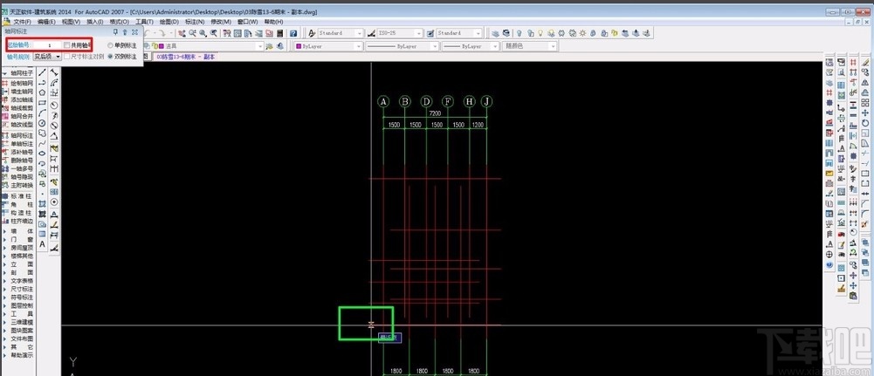Select the Line draw tool
Viewport: 874px width, 376px height.
point(42,72)
